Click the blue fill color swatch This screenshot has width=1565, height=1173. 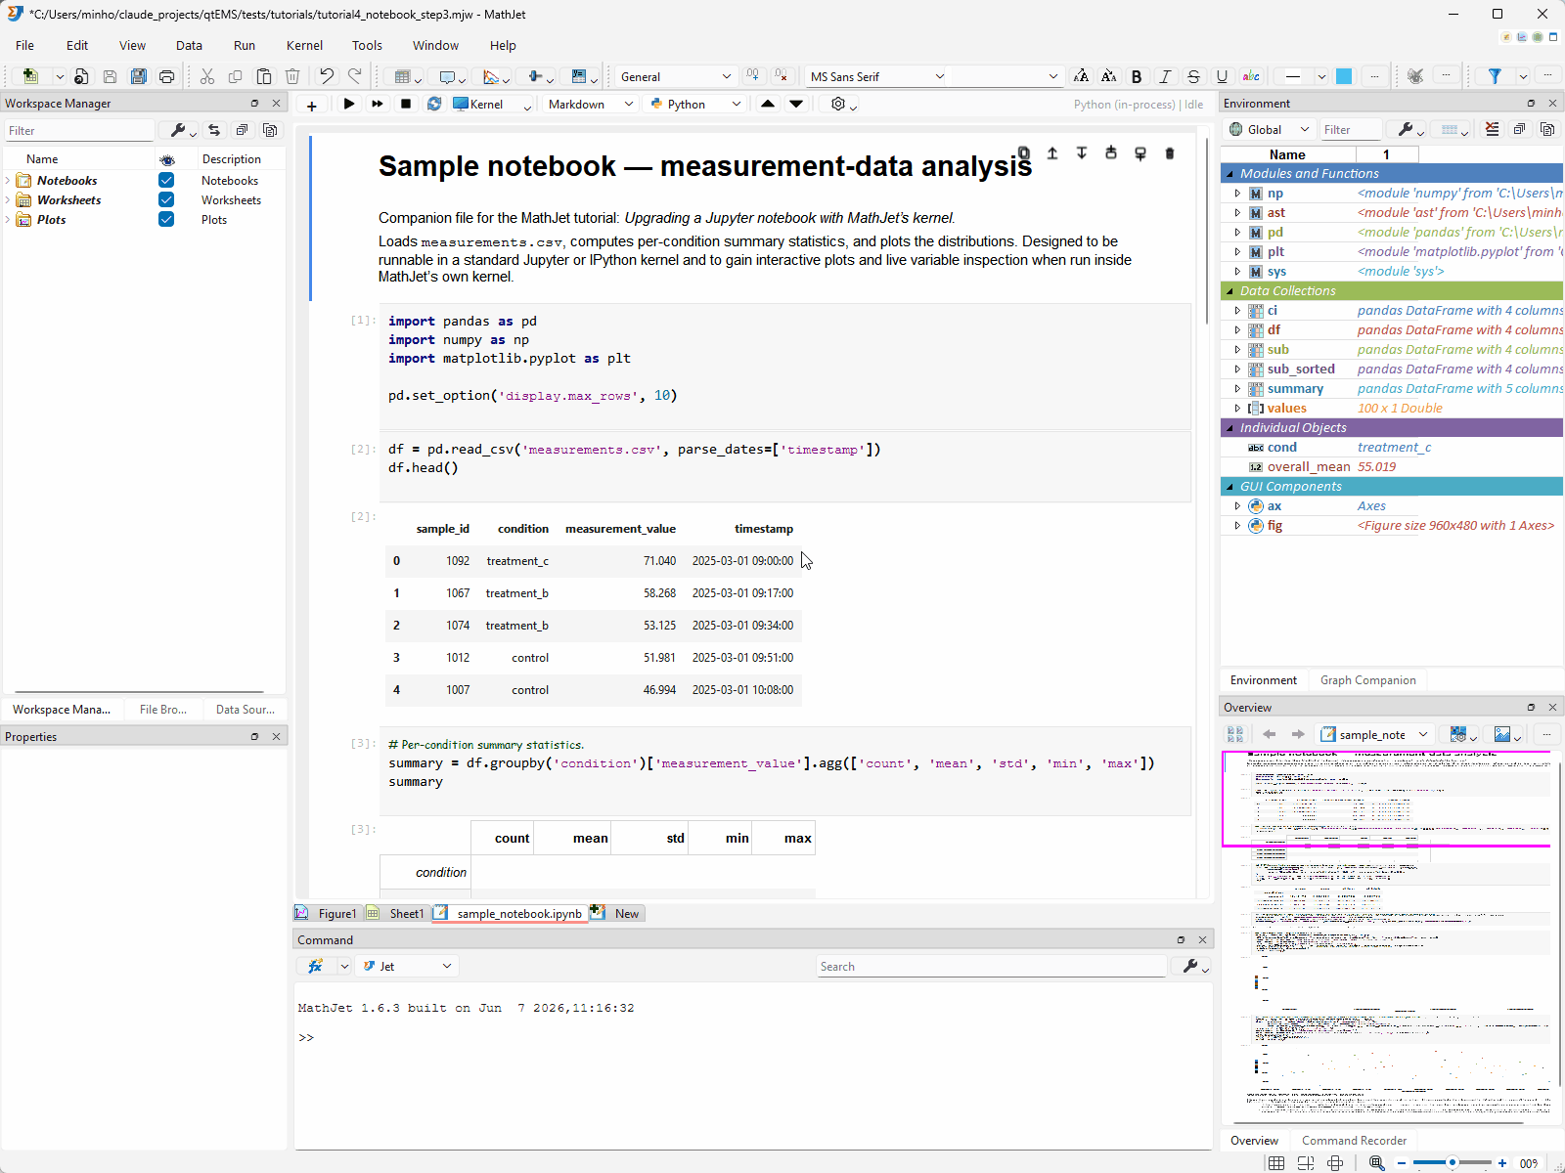pos(1344,76)
